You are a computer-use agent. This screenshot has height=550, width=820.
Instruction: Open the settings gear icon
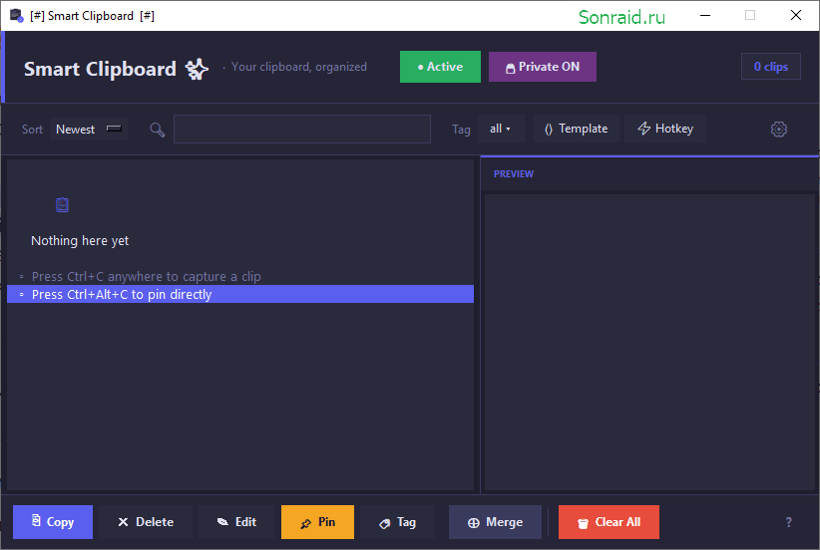tap(779, 129)
